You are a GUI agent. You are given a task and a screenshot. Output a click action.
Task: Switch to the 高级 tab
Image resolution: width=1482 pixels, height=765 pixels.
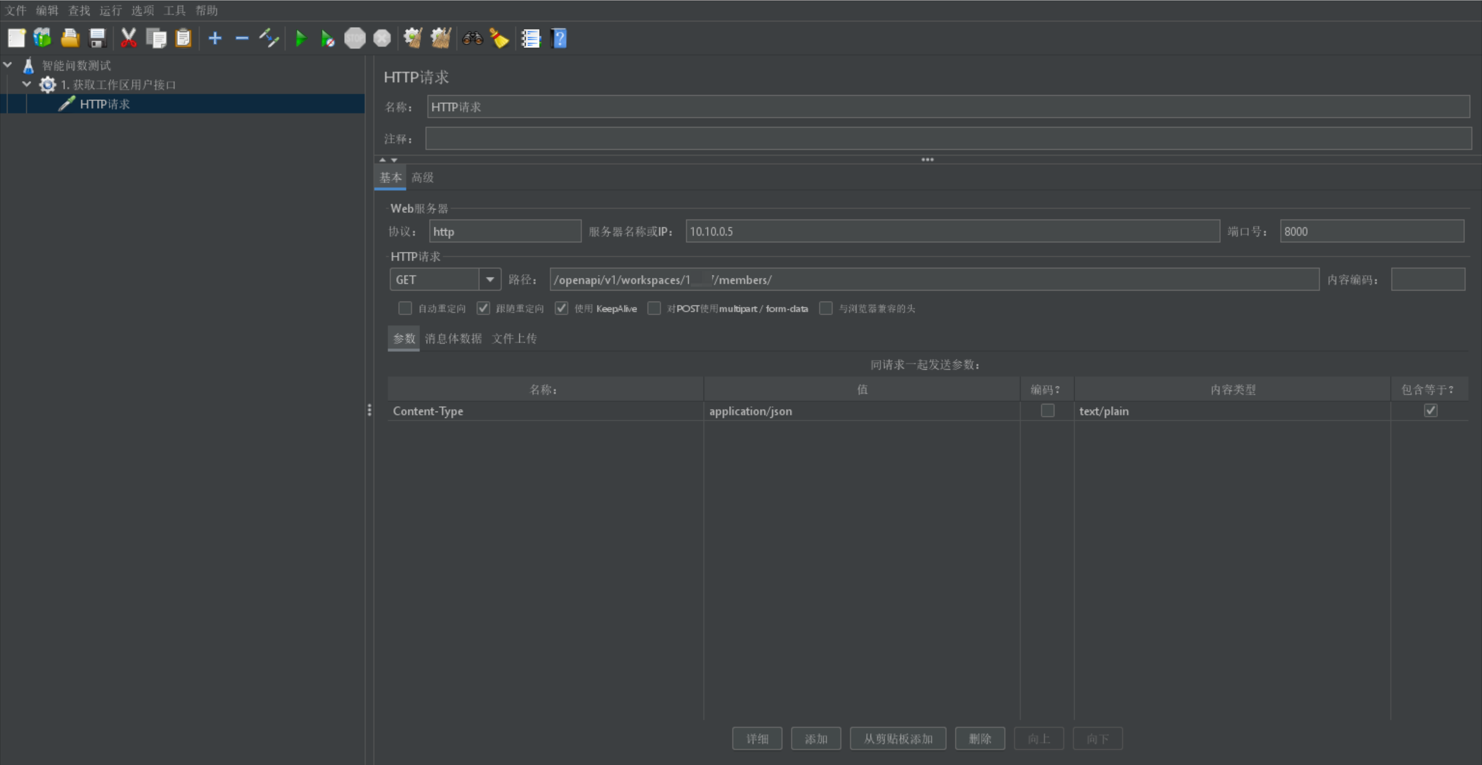422,178
